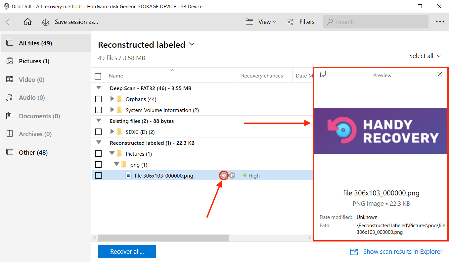Click the SDXC (D) folder icon
This screenshot has height=262, width=449.
point(119,132)
